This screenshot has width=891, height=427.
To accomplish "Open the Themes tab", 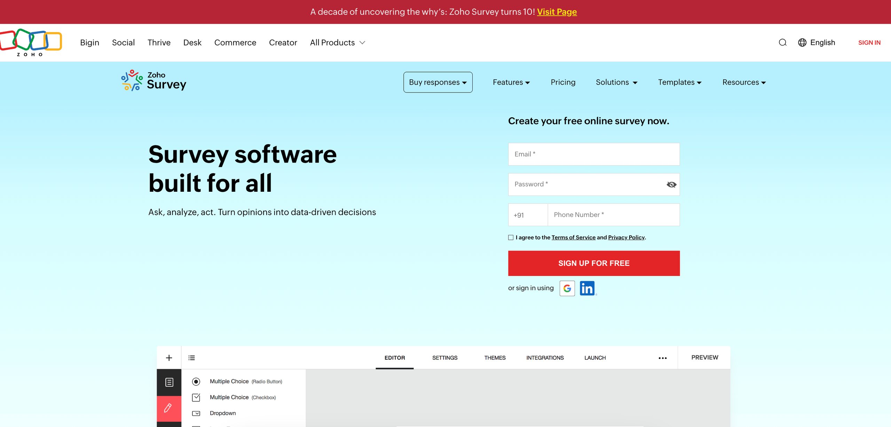I will tap(495, 358).
